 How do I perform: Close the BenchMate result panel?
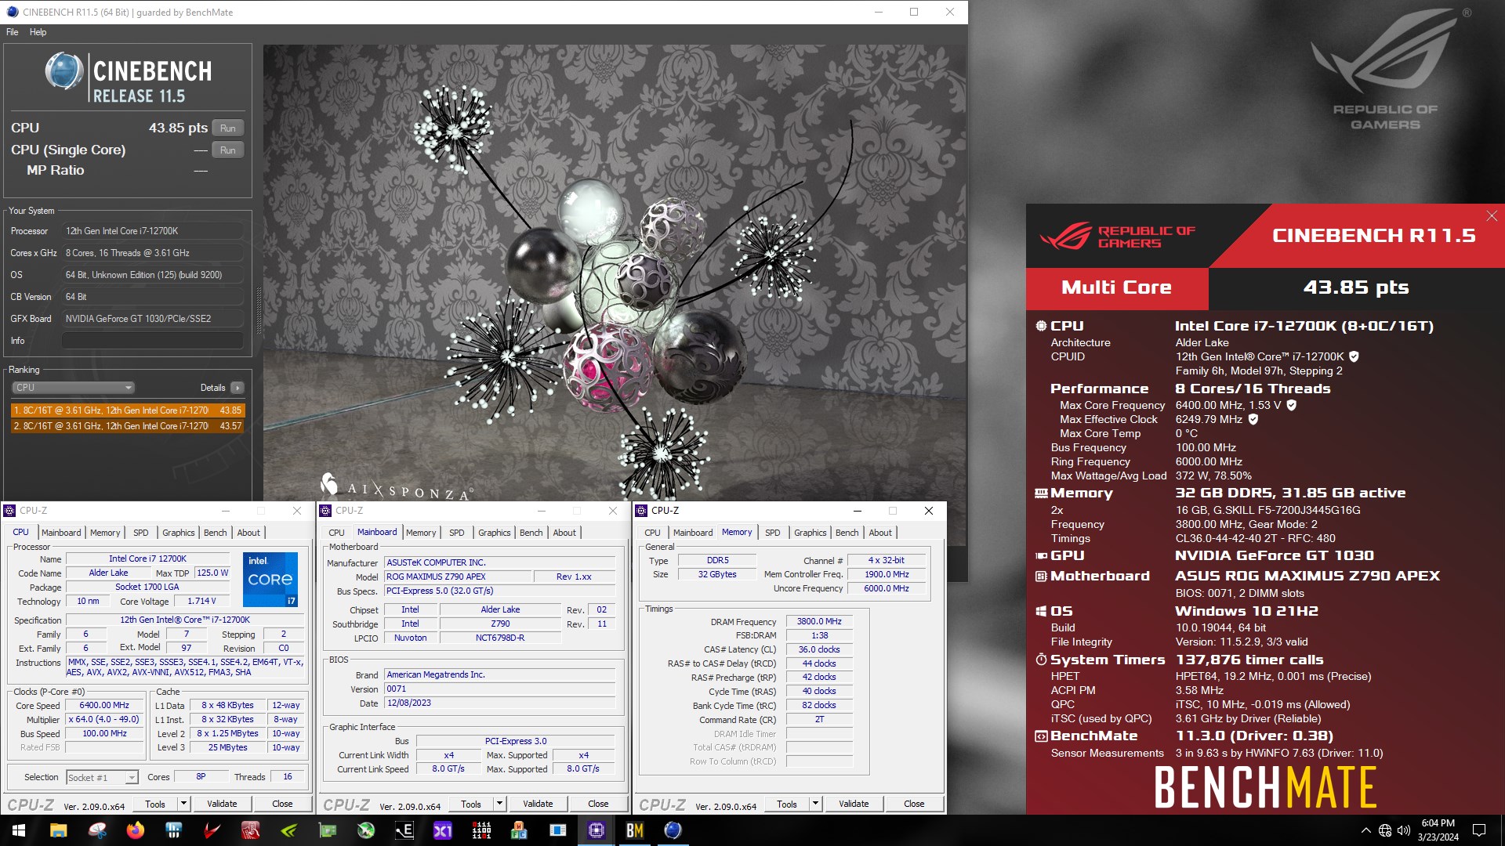coord(1491,215)
